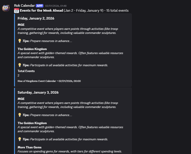Click The Golden Kingdom heading in Friday's embed

(32, 49)
